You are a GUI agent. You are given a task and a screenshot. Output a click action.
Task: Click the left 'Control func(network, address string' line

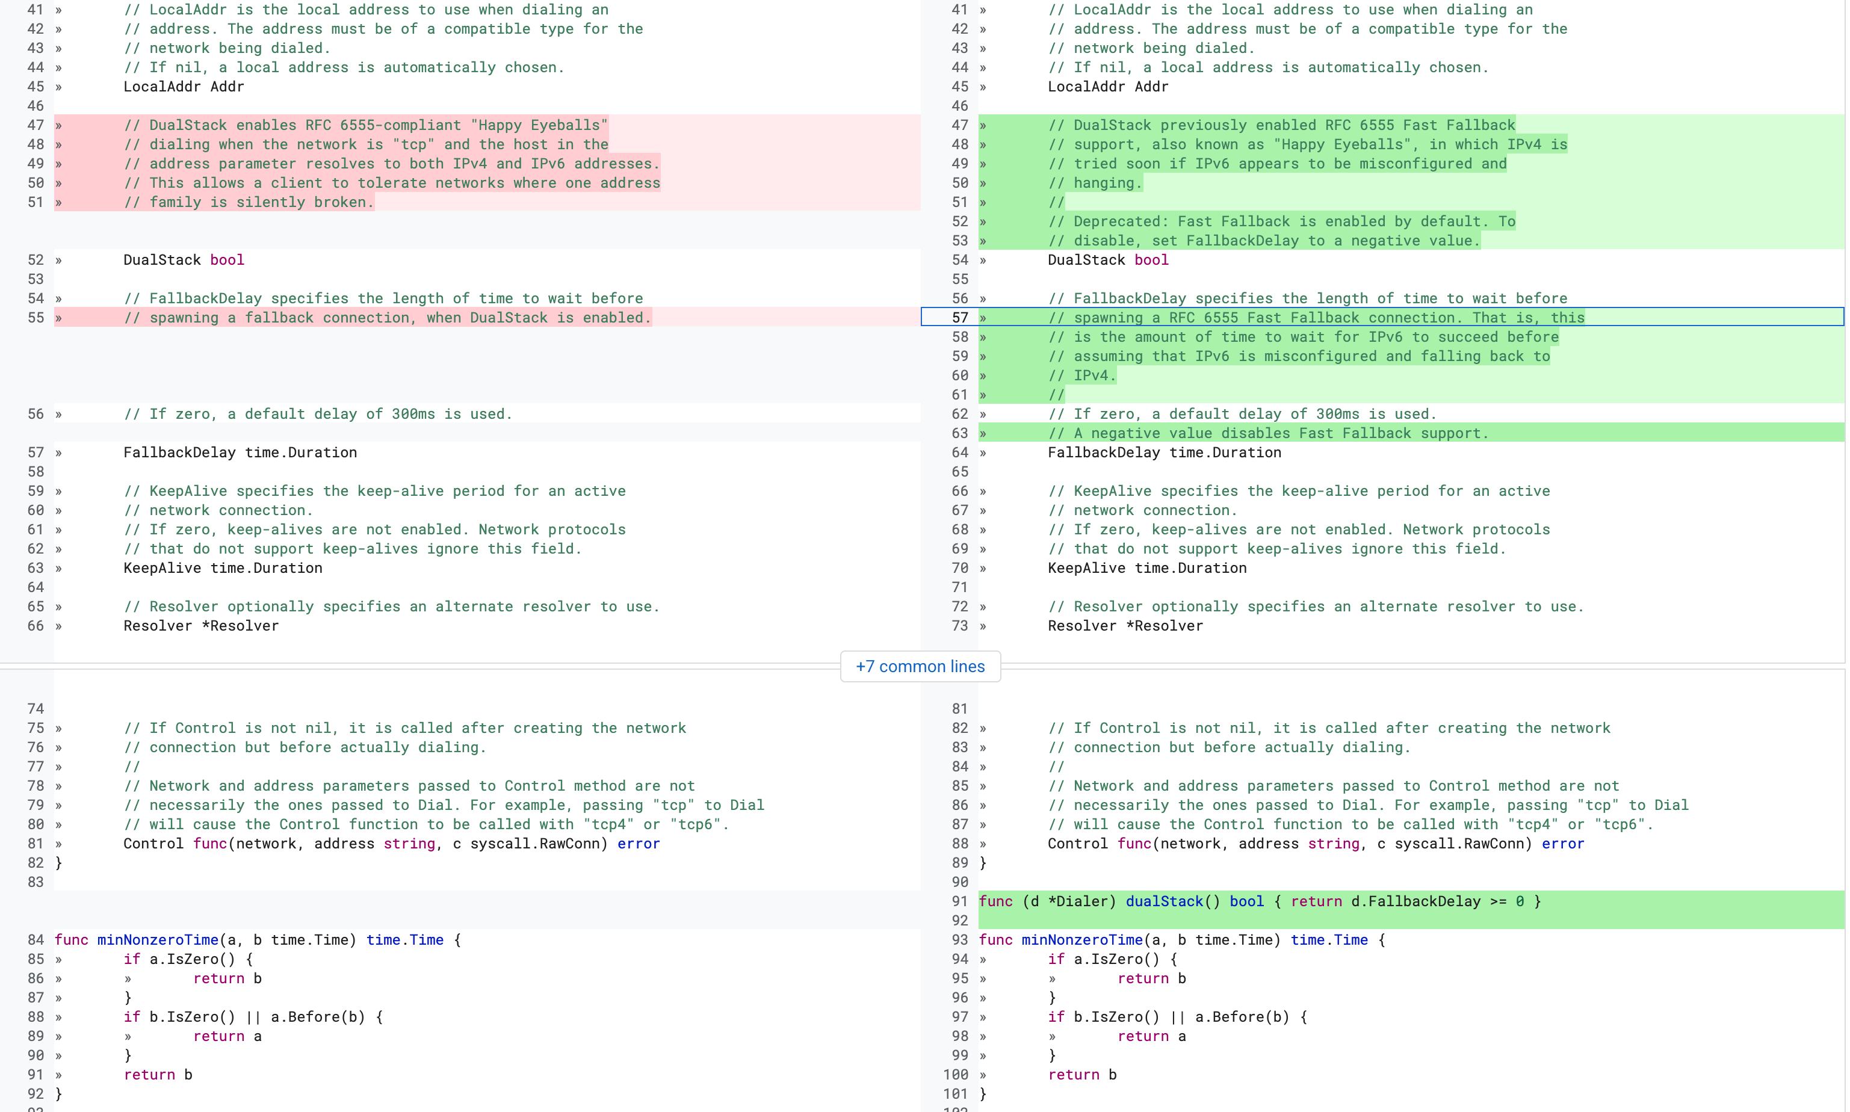point(391,844)
